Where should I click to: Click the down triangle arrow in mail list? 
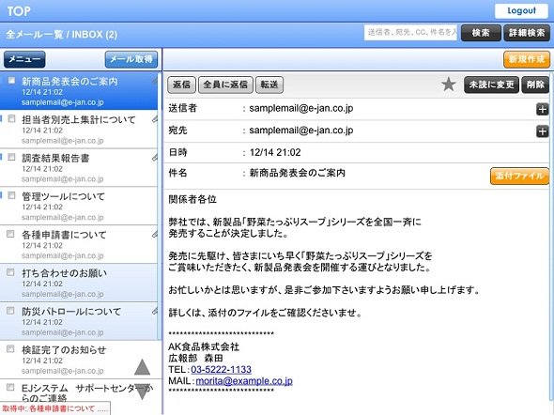(142, 392)
